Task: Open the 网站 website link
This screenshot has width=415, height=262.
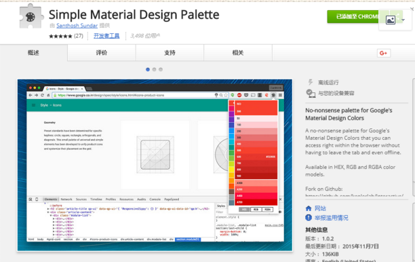Action: click(x=320, y=208)
